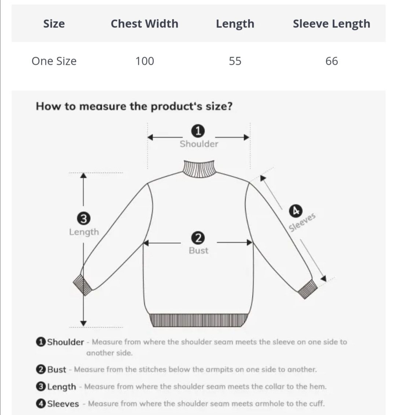Click the number 2 badge above Bust

[198, 238]
